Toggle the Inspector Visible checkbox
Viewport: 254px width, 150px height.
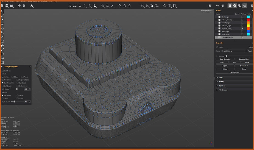pyautogui.click(x=217, y=47)
